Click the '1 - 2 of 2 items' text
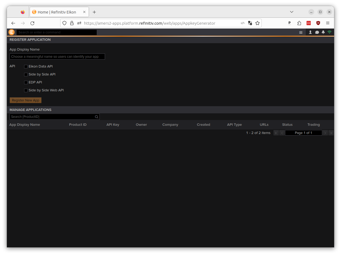This screenshot has width=341, height=255. click(x=258, y=133)
